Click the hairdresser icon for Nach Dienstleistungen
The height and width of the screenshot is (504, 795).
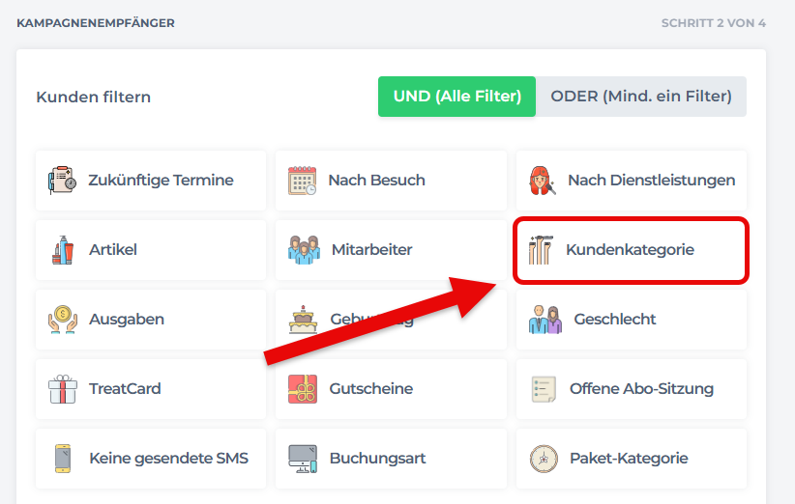(x=542, y=181)
